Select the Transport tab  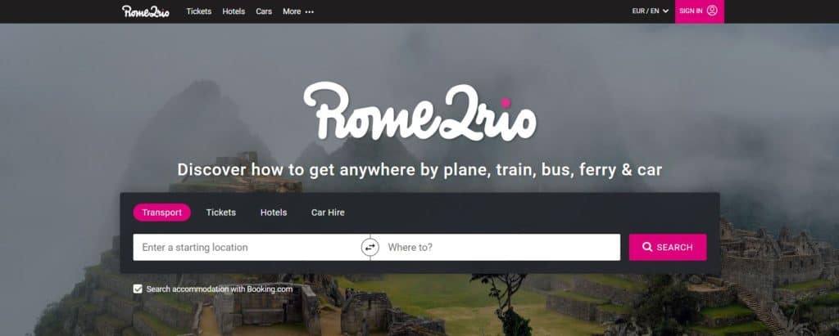[162, 212]
